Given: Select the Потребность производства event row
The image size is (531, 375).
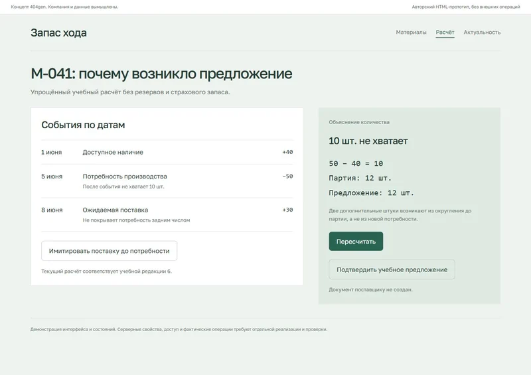Looking at the screenshot, I should (167, 181).
